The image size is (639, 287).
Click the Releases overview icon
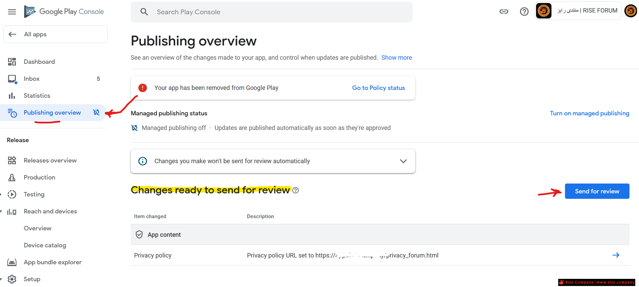pyautogui.click(x=12, y=160)
